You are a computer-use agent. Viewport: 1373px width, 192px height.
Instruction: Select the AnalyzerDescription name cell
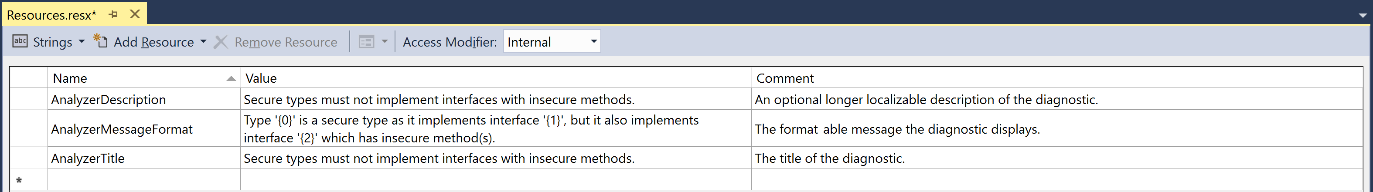(x=144, y=99)
